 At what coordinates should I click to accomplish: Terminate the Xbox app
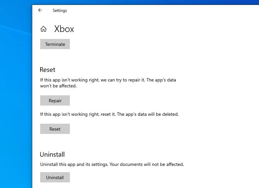click(x=55, y=44)
